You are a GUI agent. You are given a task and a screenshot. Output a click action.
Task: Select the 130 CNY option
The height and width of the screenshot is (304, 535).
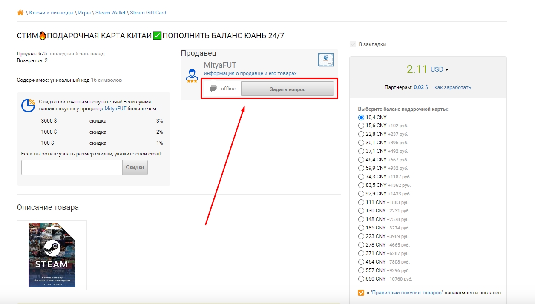[361, 211]
